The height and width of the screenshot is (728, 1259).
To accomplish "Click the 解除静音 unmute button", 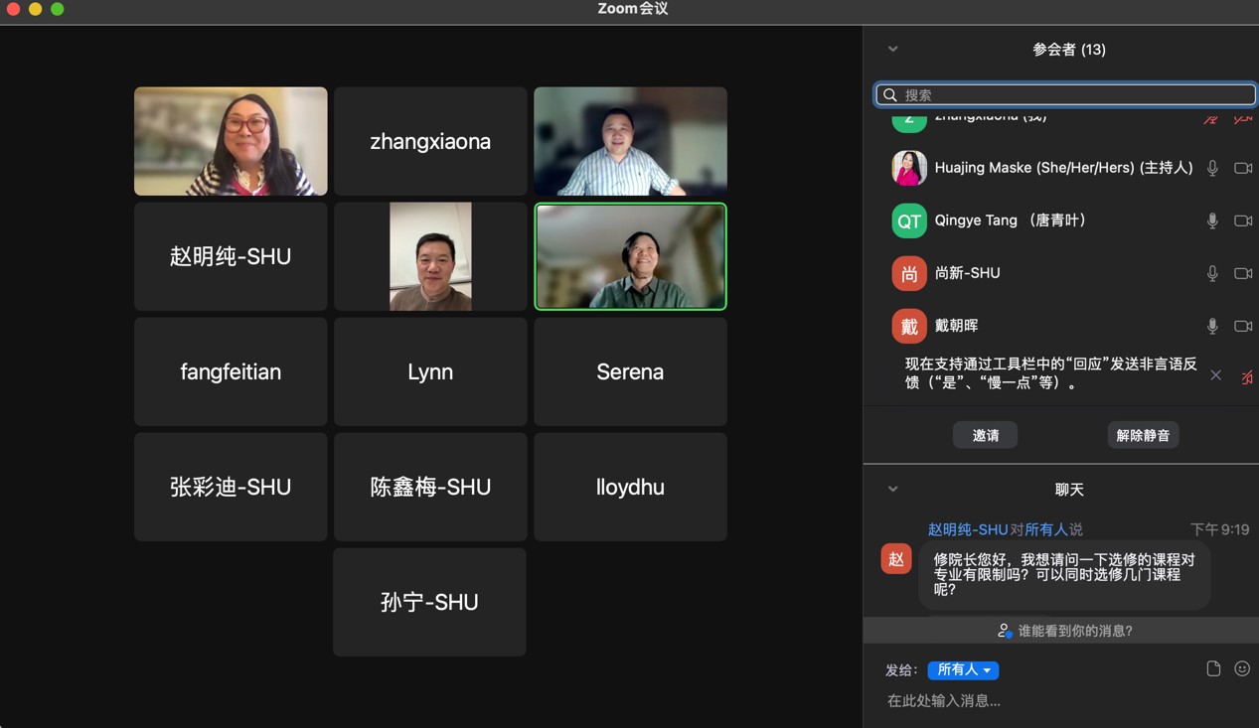I will point(1143,435).
